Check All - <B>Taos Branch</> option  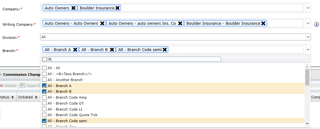(x=44, y=74)
